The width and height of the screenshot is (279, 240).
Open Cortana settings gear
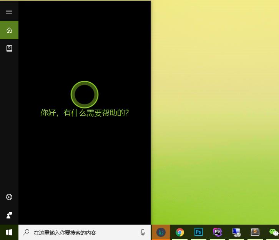click(9, 197)
